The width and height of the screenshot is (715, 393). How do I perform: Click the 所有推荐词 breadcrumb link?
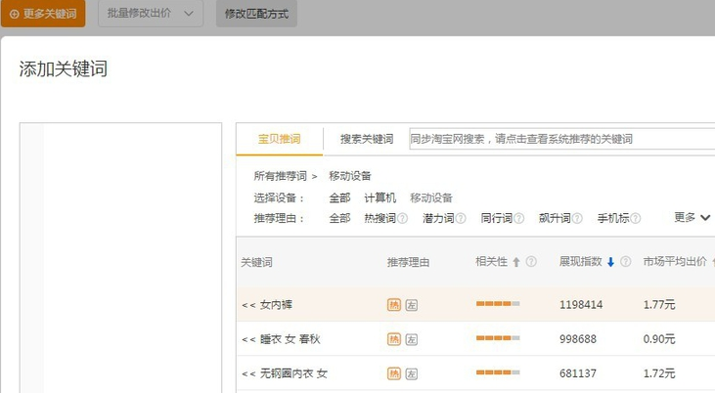(280, 176)
